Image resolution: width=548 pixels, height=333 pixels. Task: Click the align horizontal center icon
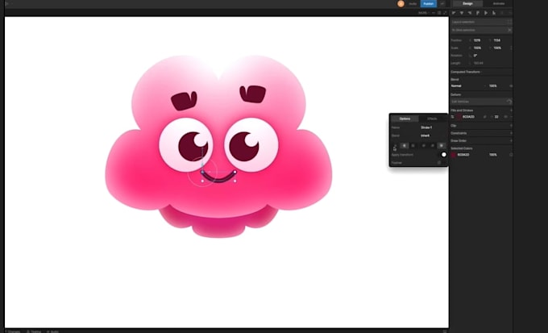click(462, 13)
